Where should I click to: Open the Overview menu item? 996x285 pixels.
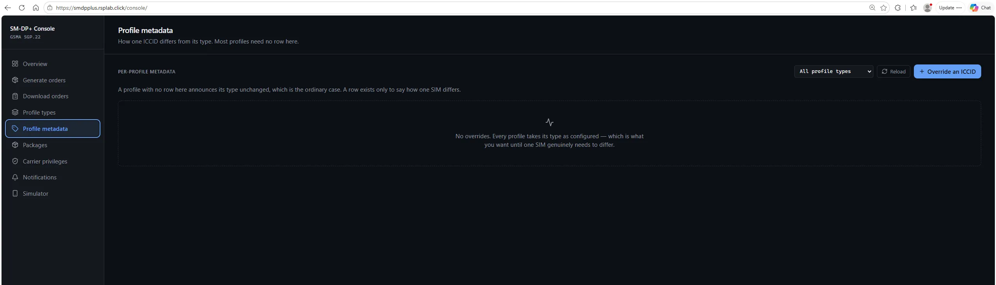(53, 64)
